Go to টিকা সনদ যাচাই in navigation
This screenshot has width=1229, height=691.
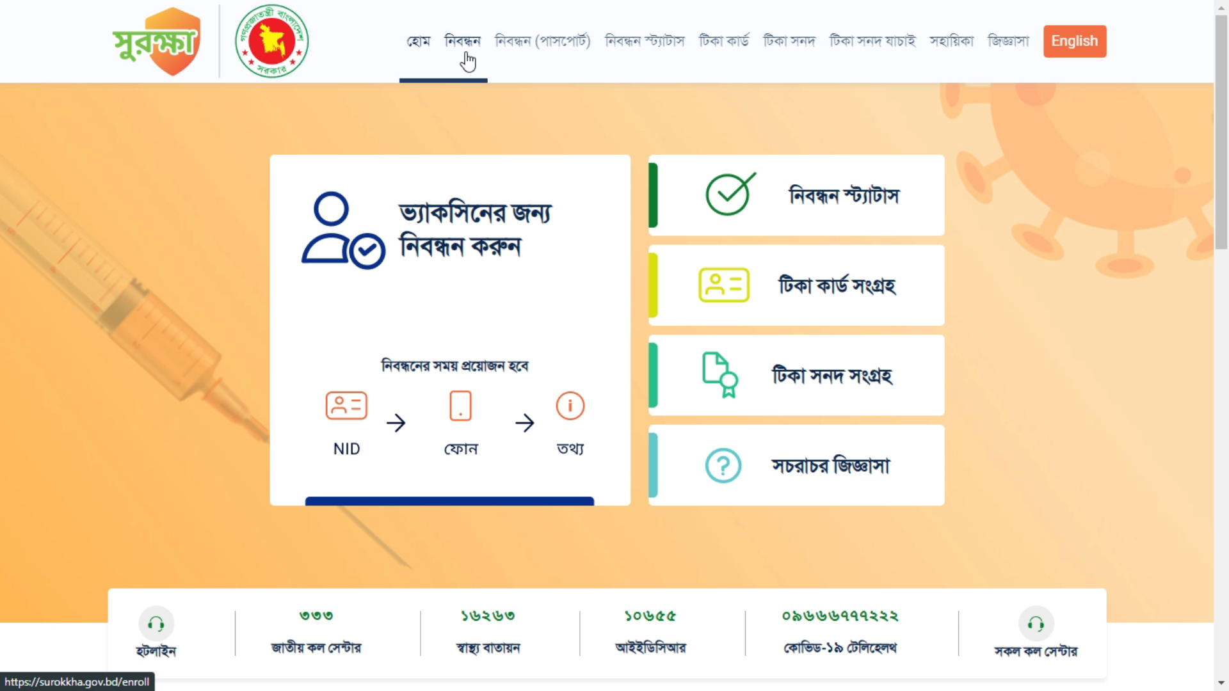tap(872, 41)
